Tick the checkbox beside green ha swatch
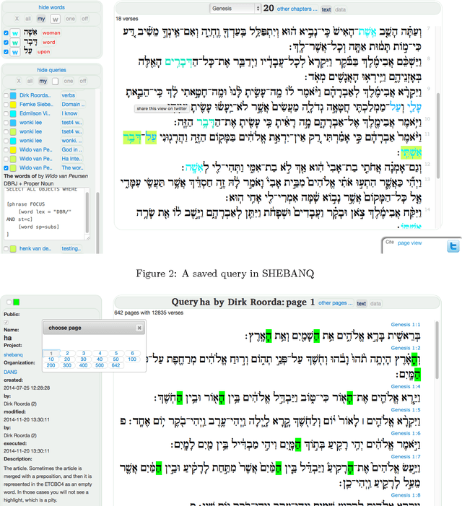The height and width of the screenshot is (506, 462). click(x=9, y=302)
